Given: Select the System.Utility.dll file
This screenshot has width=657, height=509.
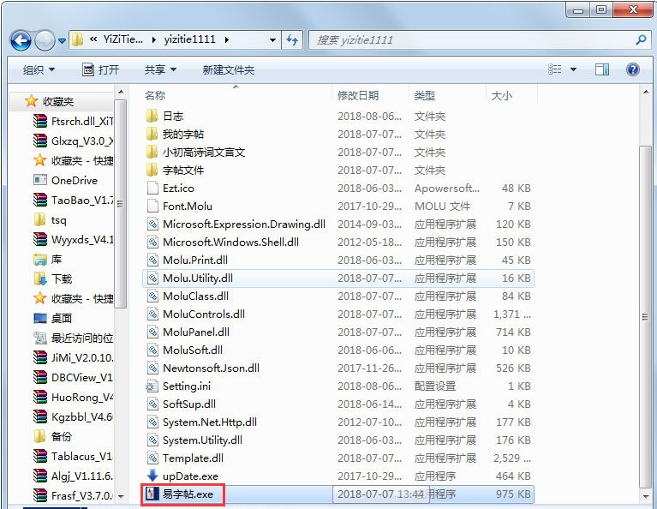Looking at the screenshot, I should coord(202,440).
